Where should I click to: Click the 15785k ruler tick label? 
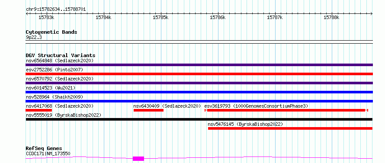coord(160,17)
